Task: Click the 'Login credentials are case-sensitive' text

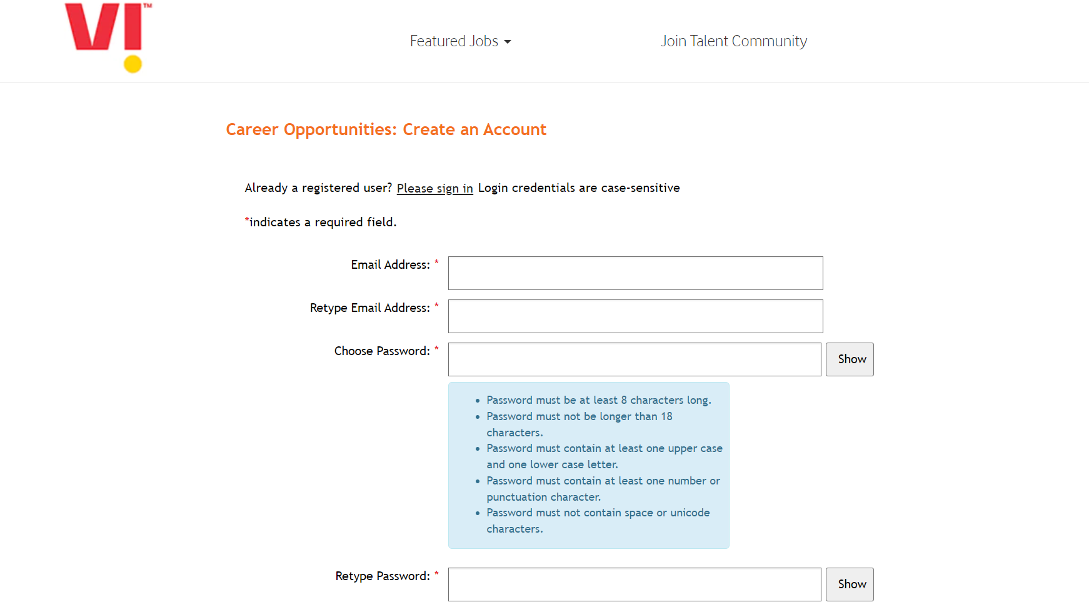Action: click(579, 188)
